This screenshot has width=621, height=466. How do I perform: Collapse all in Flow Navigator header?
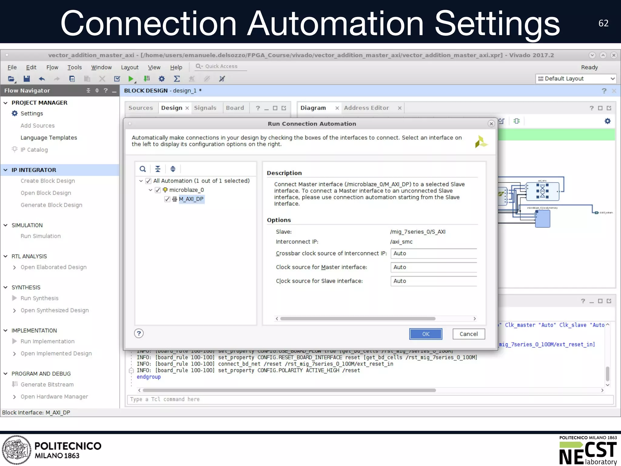(x=88, y=90)
